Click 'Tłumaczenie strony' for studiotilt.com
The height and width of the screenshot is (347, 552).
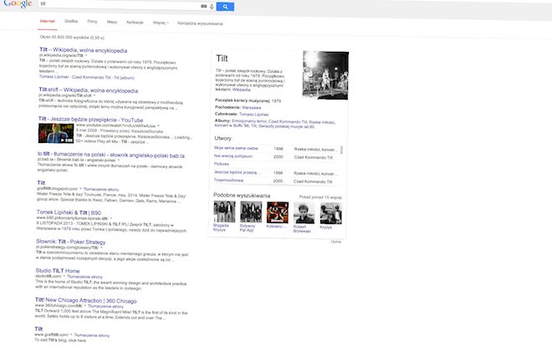(x=84, y=277)
